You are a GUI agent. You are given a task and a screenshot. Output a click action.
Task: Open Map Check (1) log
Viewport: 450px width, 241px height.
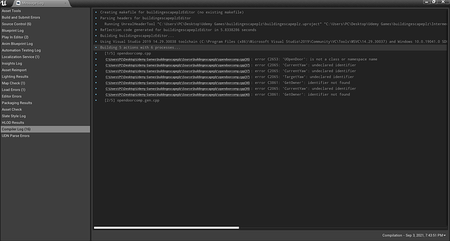click(x=45, y=84)
